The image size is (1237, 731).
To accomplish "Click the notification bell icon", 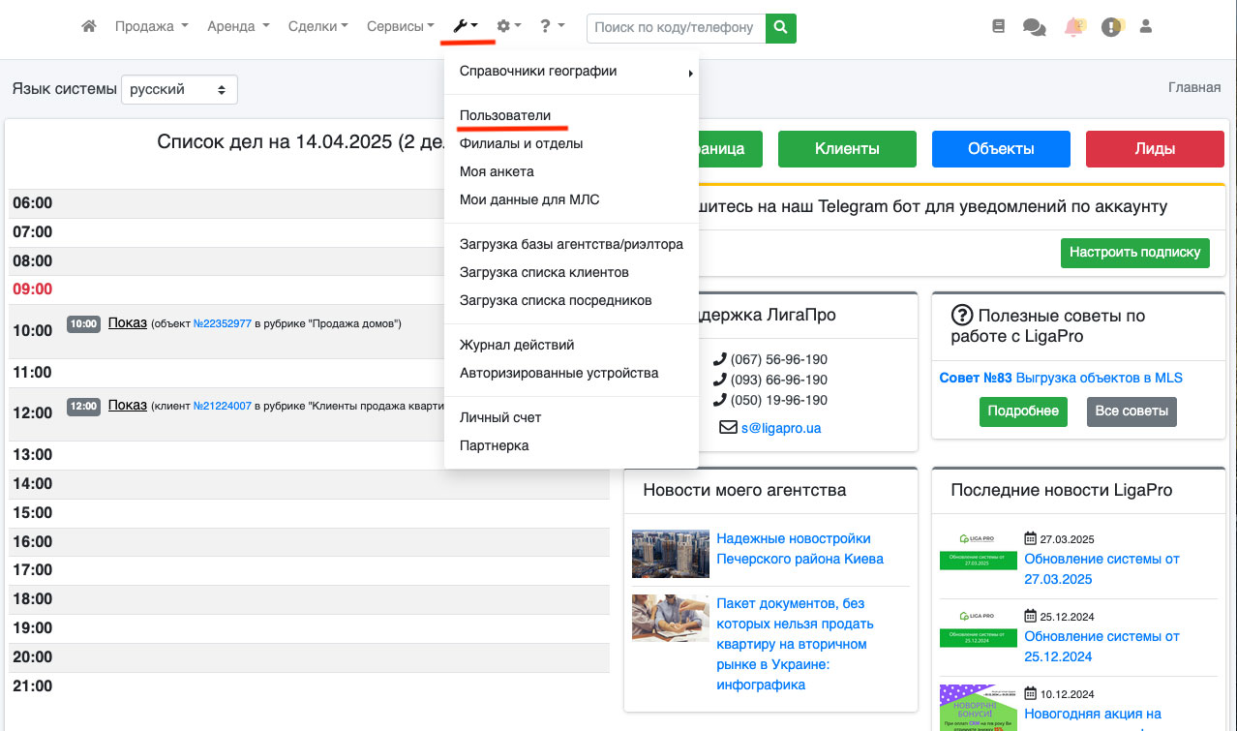I will click(1073, 27).
